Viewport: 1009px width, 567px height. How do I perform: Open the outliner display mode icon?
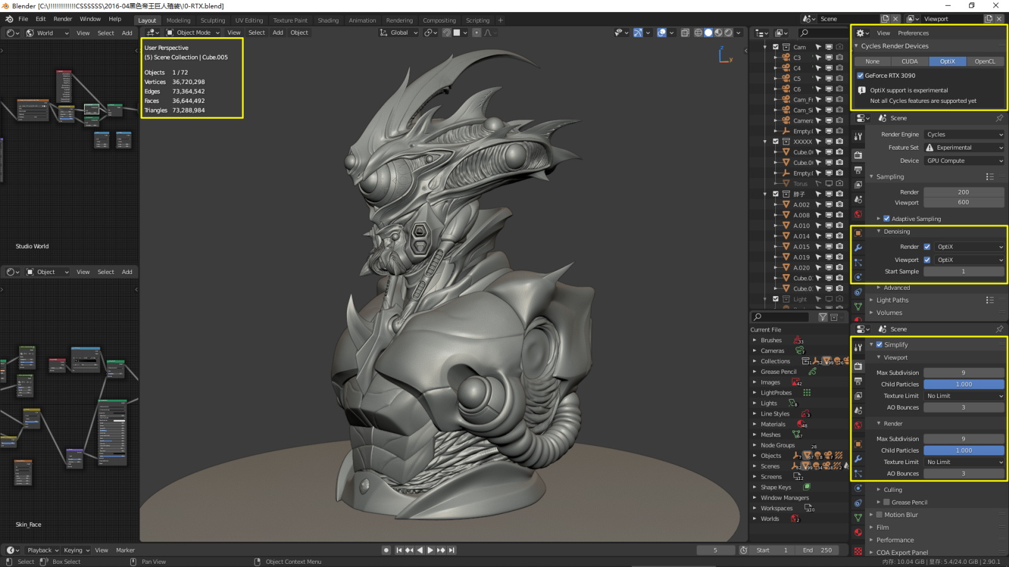coord(782,33)
